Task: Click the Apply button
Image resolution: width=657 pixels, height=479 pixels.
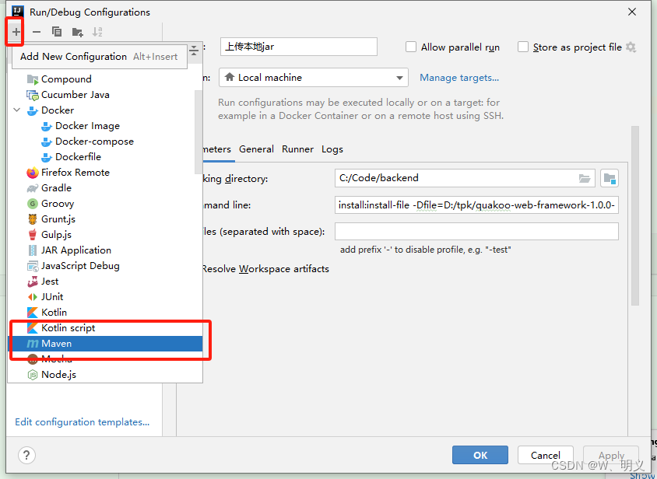Action: pyautogui.click(x=611, y=455)
